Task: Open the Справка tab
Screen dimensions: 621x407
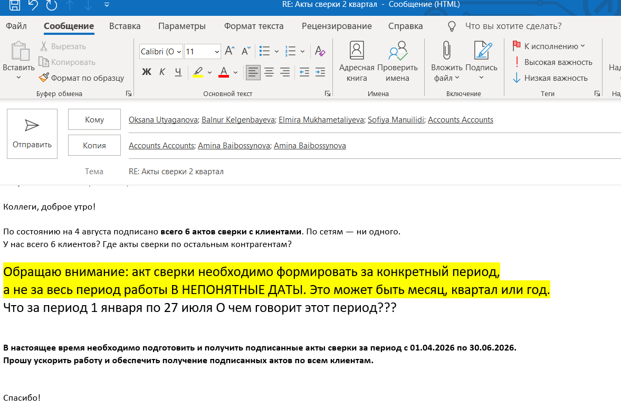Action: [x=405, y=26]
